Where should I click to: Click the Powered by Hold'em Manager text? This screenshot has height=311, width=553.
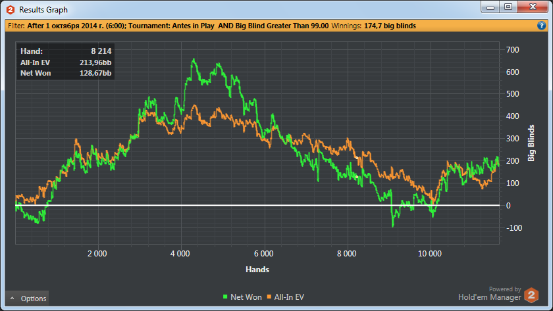pyautogui.click(x=490, y=293)
